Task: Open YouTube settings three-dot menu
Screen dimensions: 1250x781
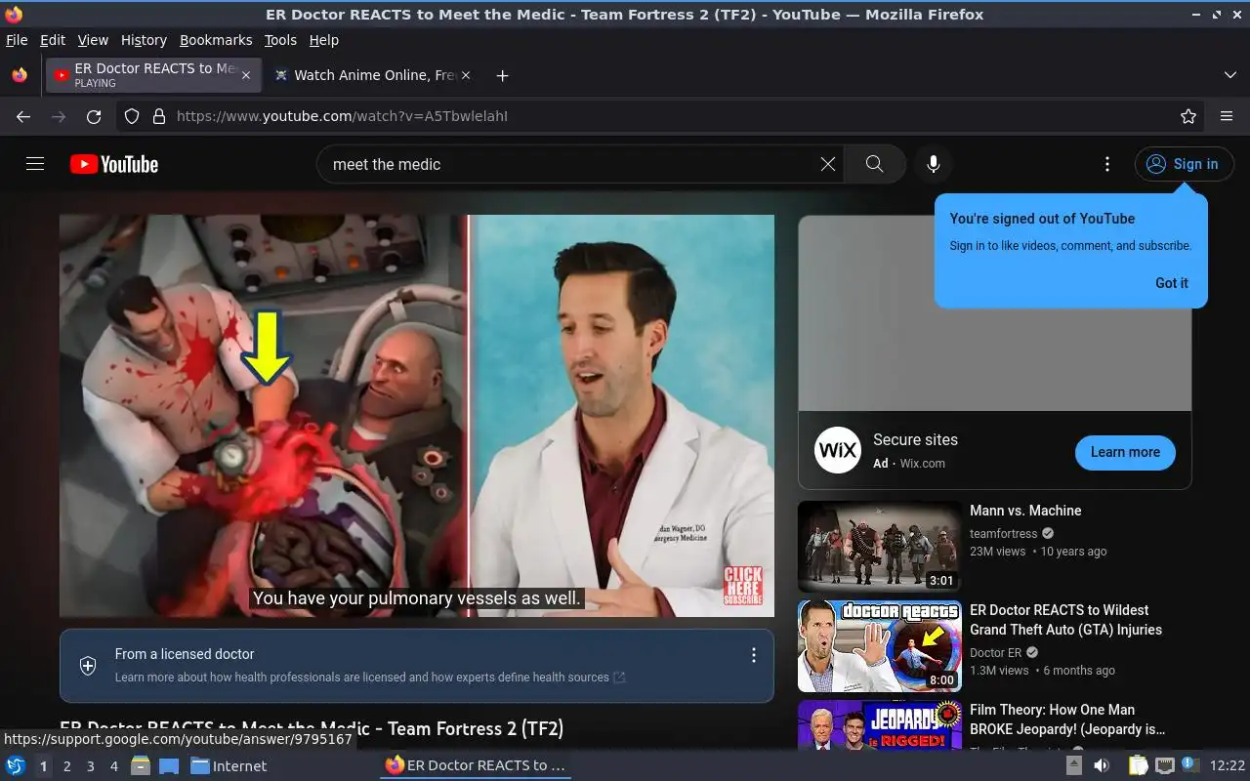Action: [x=1106, y=164]
